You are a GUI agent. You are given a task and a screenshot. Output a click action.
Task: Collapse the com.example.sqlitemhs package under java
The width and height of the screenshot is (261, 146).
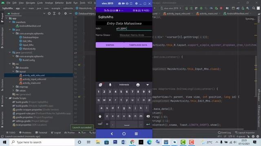13,33
